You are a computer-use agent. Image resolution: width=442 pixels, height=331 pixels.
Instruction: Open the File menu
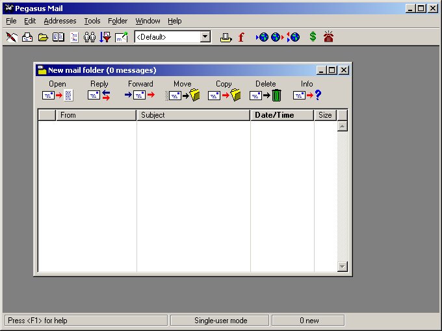tap(11, 21)
